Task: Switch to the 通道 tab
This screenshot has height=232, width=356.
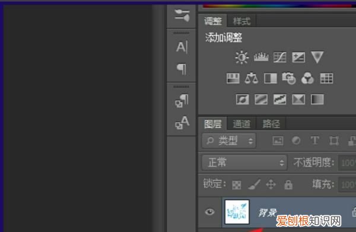Action: click(241, 124)
